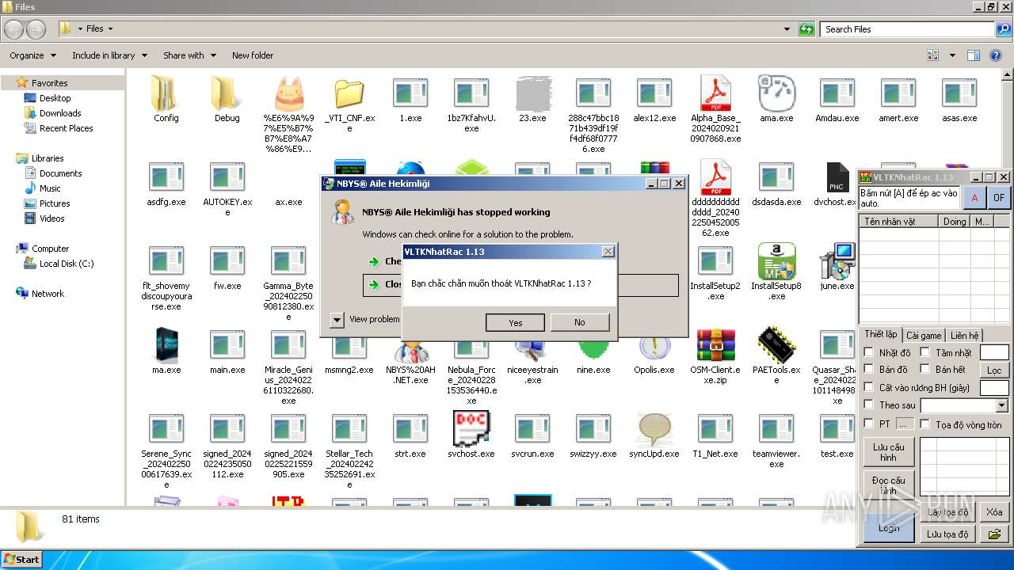Toggle the preview pane icon
Screen dimensions: 1014x570
click(x=973, y=55)
